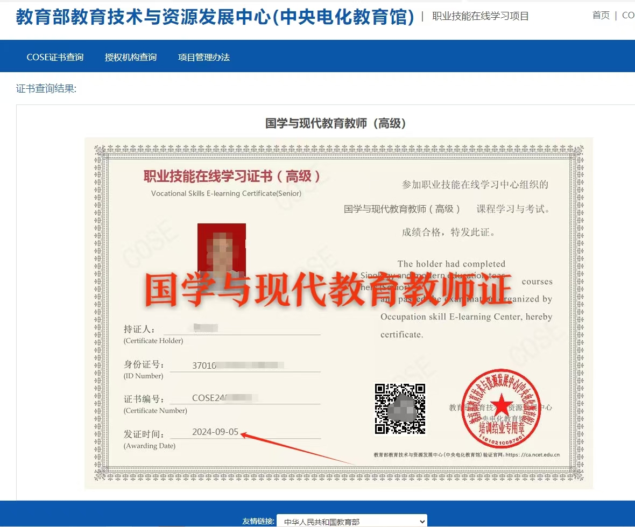Click the awarding date 2024-09-05
Image resolution: width=635 pixels, height=527 pixels.
click(215, 432)
